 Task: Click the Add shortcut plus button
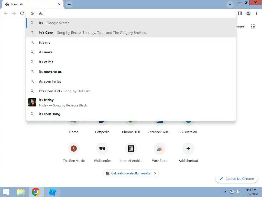(x=188, y=149)
